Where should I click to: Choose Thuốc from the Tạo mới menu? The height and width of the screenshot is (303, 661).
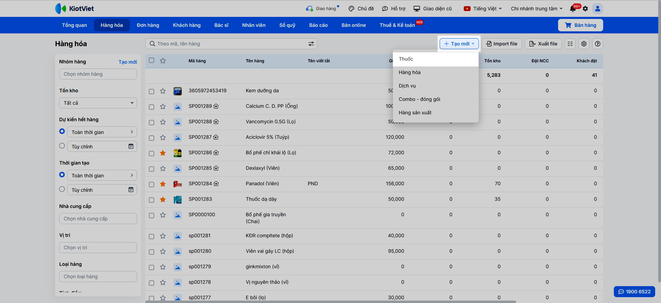406,59
